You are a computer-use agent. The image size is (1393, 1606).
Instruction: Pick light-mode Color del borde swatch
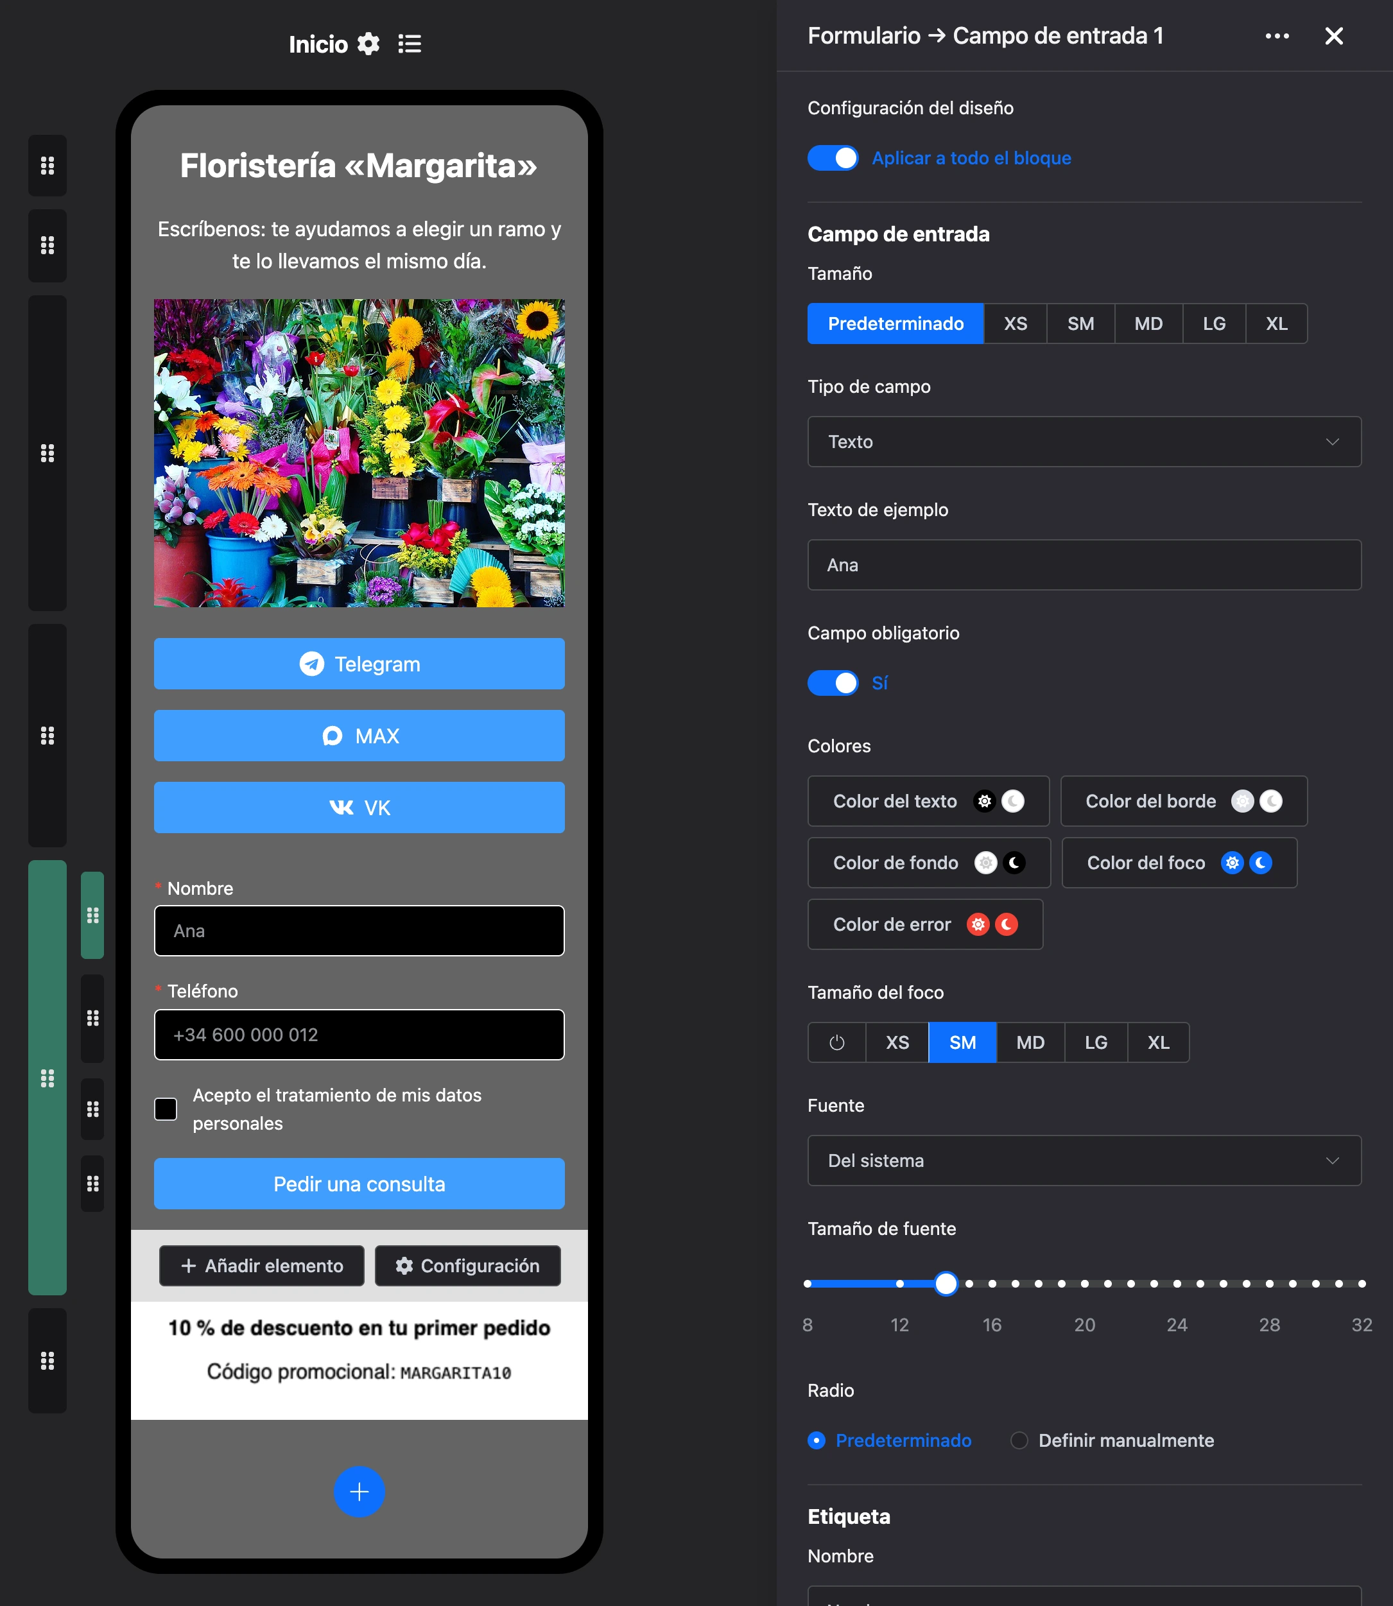(1243, 802)
